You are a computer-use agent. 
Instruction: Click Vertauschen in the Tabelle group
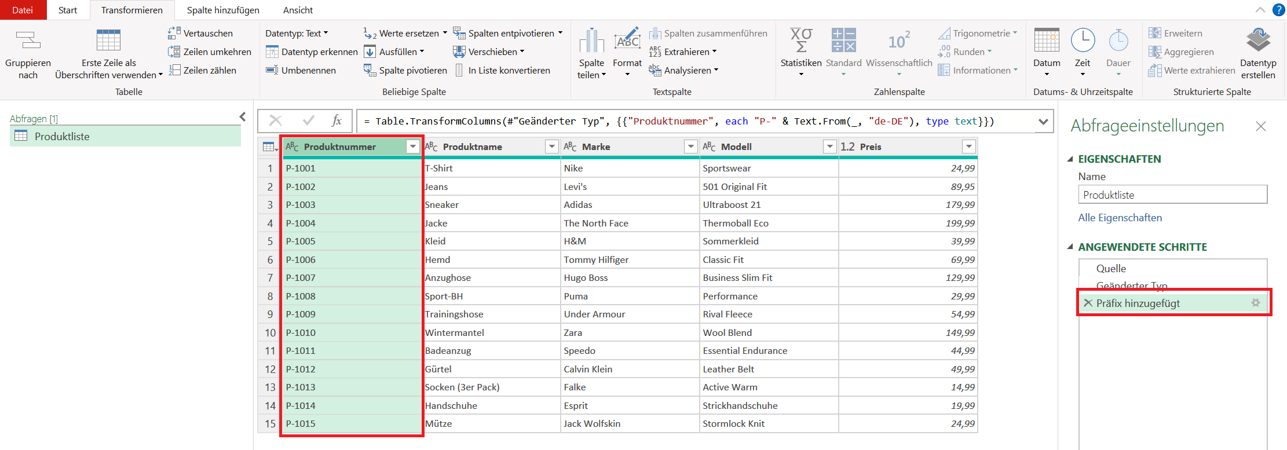pos(201,33)
